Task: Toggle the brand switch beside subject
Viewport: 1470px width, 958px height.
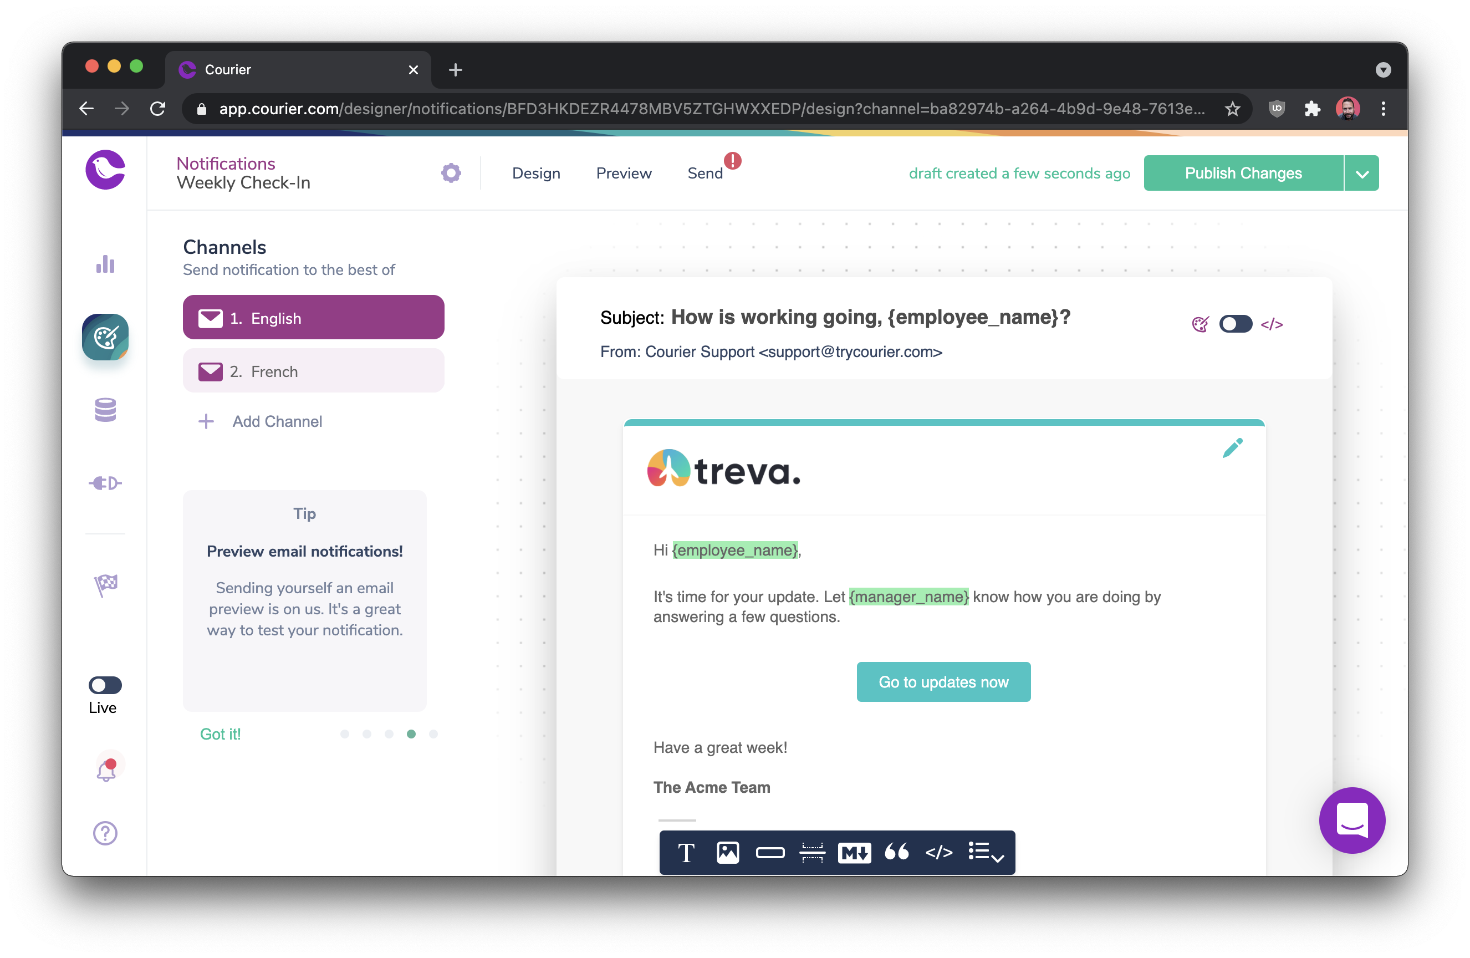Action: pos(1236,324)
